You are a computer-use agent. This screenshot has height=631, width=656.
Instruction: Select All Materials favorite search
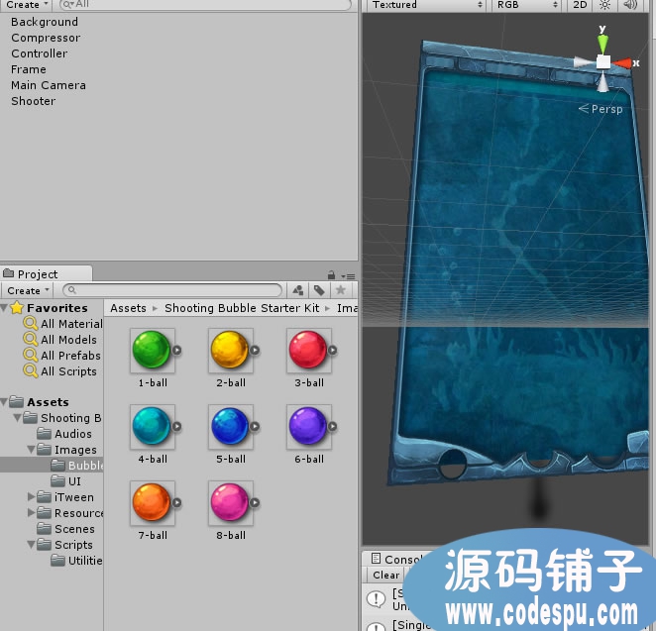tap(62, 324)
